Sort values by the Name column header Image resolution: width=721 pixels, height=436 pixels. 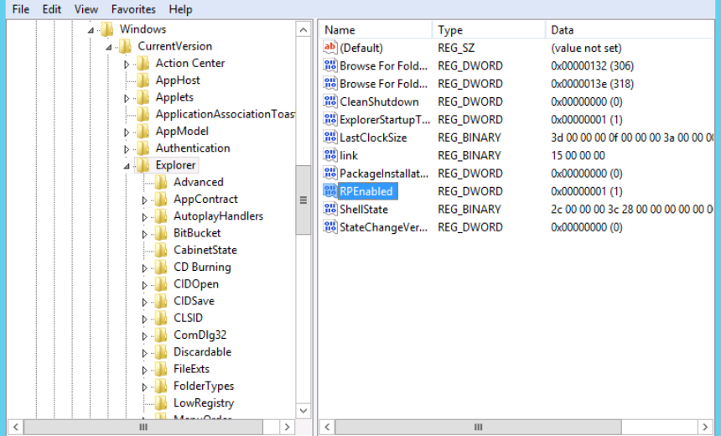click(x=375, y=29)
